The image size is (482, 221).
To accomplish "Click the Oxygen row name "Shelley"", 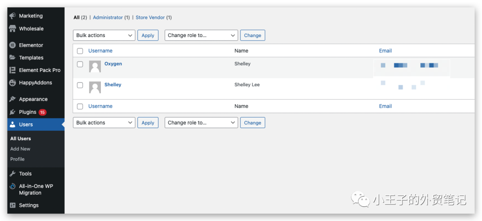I will click(242, 64).
